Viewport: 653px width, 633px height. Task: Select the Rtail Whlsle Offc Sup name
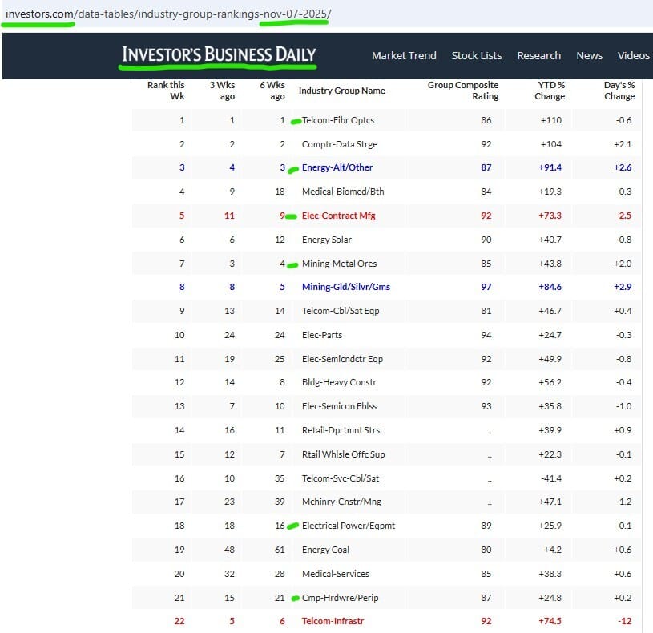344,454
